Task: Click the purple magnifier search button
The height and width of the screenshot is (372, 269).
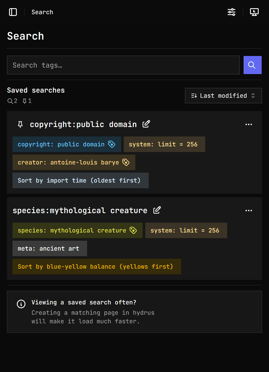Action: pos(252,65)
